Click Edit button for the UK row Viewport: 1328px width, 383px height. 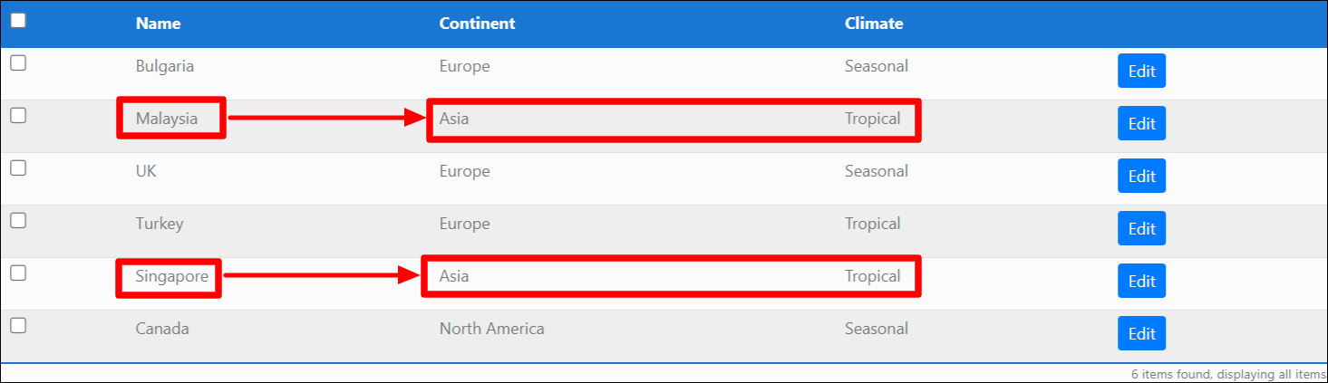pyautogui.click(x=1141, y=176)
